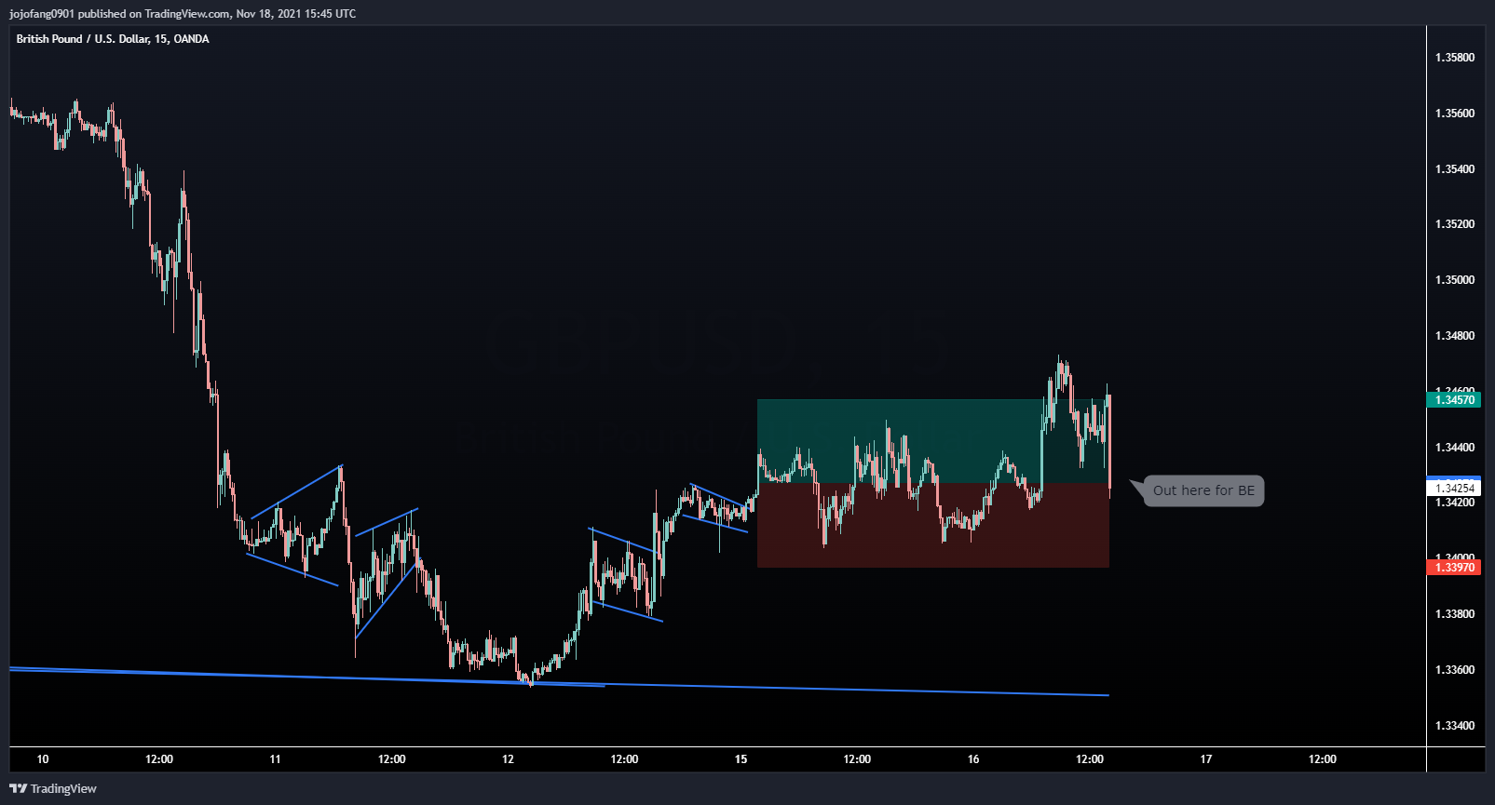Click the date label 10 on time axis

[43, 759]
